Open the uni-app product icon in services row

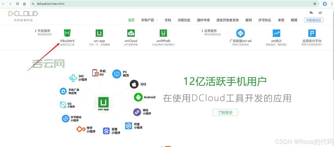tap(99, 33)
